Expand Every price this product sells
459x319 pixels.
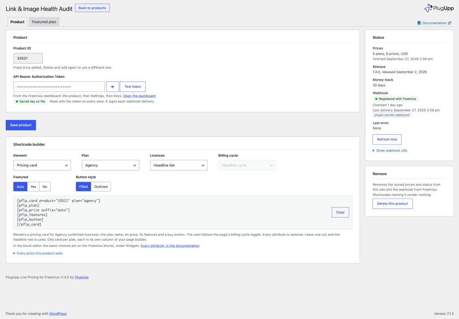click(38, 253)
